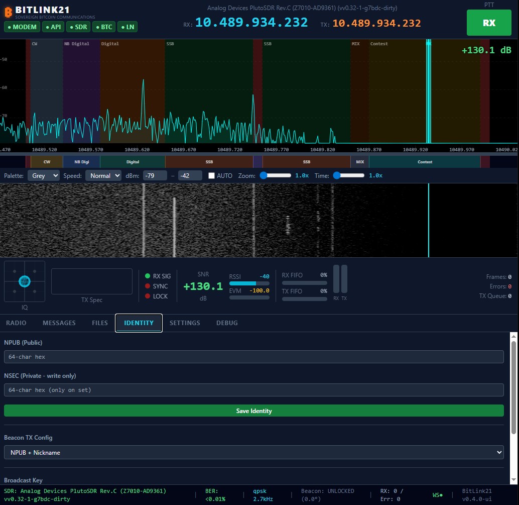Click the IQ constellation display

click(x=25, y=281)
